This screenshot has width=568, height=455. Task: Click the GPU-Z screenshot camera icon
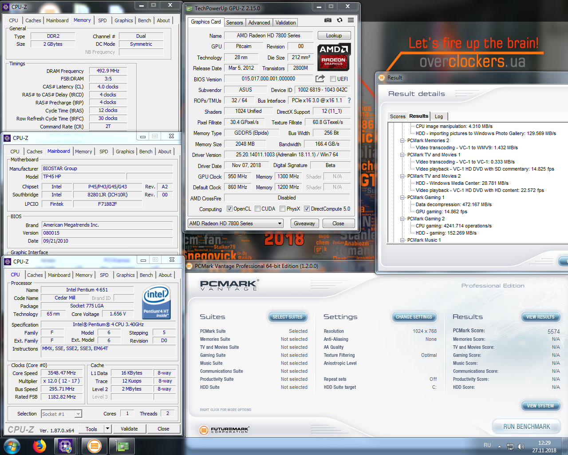[x=327, y=20]
